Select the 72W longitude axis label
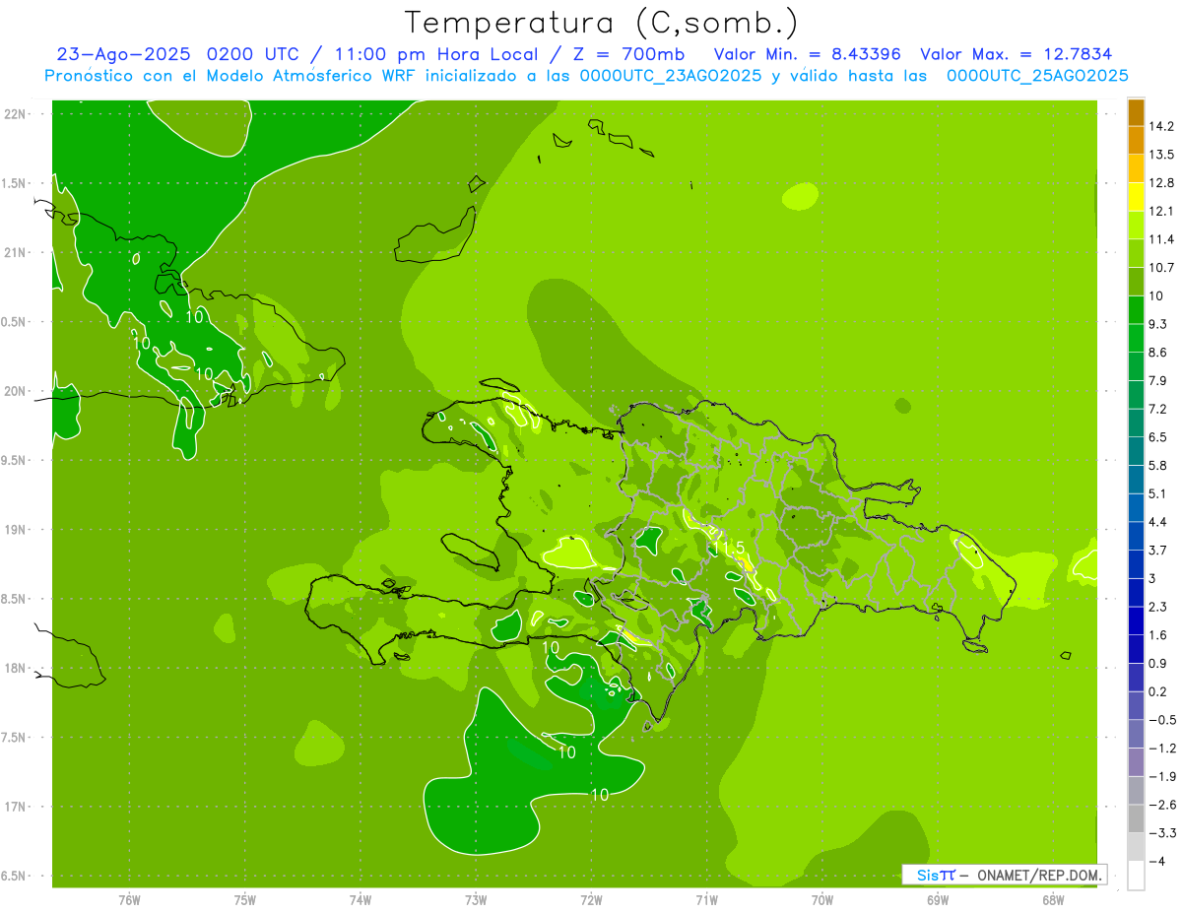 [591, 900]
